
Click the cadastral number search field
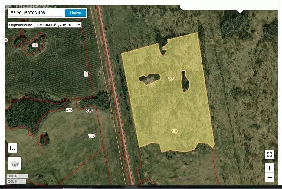click(36, 13)
